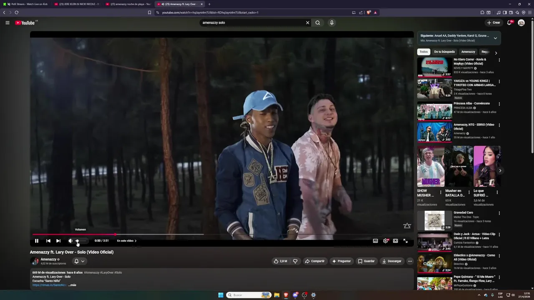534x300 pixels.
Task: Open options for 'SHOW MUSHER' short
Action: [x=441, y=192]
